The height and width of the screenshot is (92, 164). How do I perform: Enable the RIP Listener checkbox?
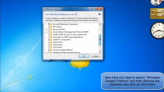click(49, 27)
